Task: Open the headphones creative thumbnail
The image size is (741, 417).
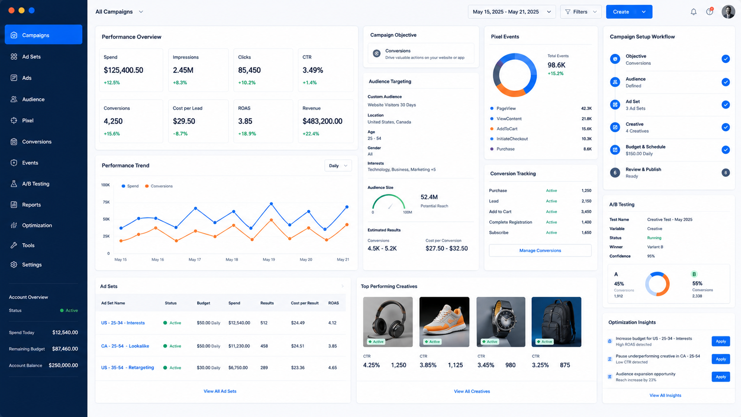Action: tap(388, 322)
